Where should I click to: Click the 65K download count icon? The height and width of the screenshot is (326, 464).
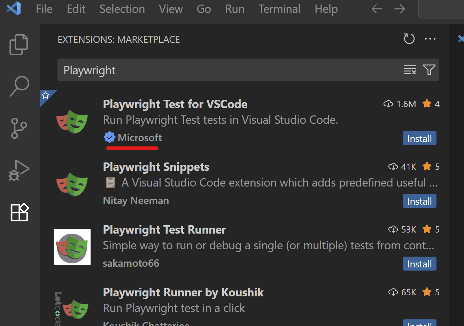393,292
